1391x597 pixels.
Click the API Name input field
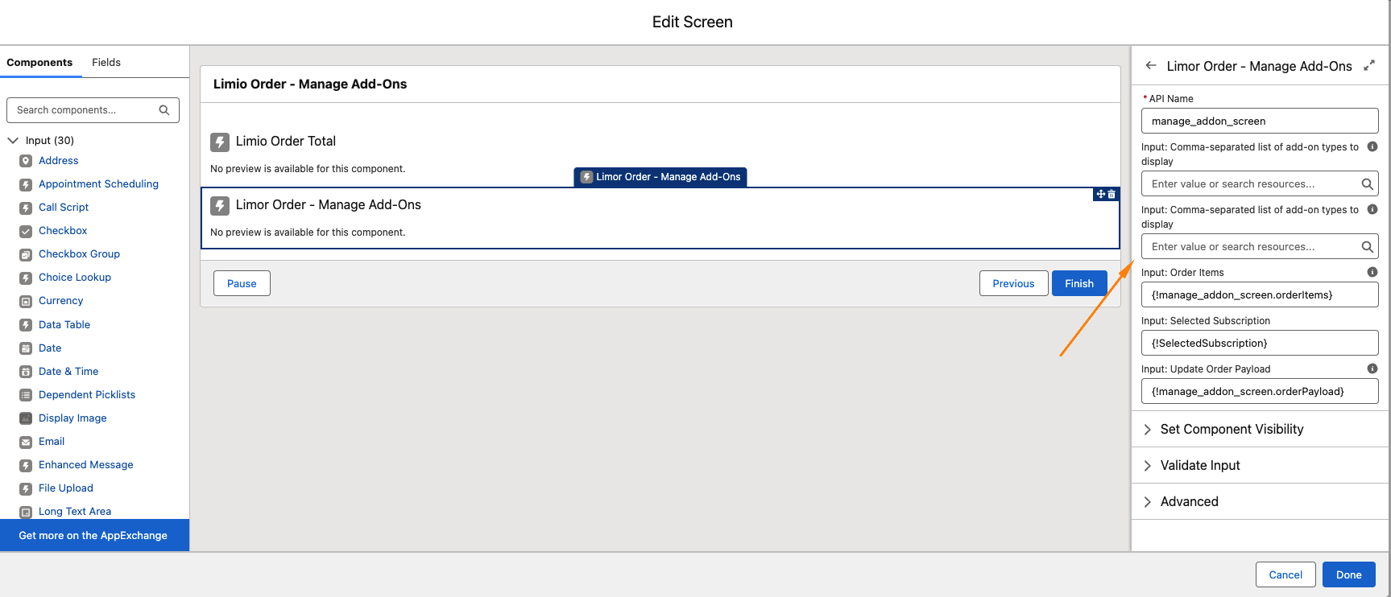click(1259, 121)
